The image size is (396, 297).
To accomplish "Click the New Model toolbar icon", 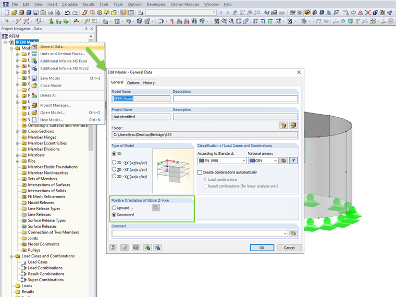I will [x=7, y=13].
